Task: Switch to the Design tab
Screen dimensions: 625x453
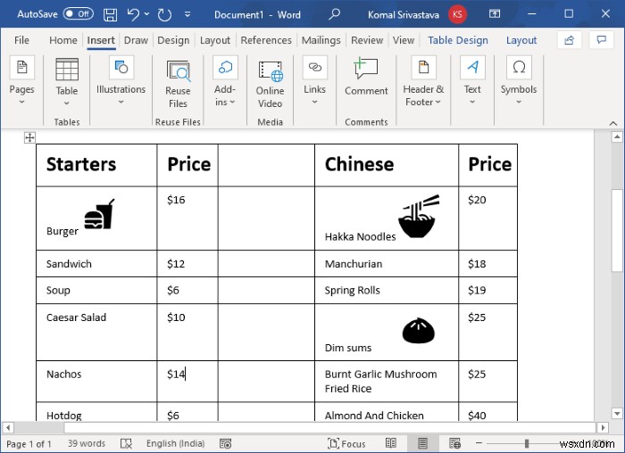Action: [173, 40]
